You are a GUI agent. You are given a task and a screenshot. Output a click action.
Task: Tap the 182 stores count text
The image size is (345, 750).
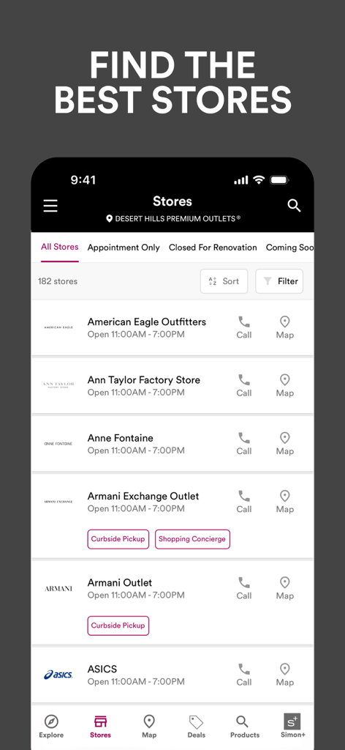tap(58, 281)
